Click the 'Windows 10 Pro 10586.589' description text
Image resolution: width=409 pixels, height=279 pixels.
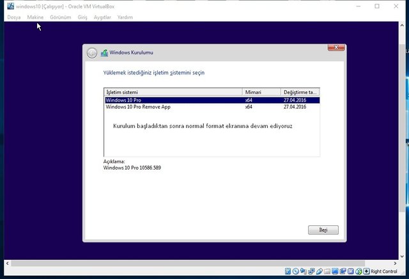pyautogui.click(x=132, y=168)
